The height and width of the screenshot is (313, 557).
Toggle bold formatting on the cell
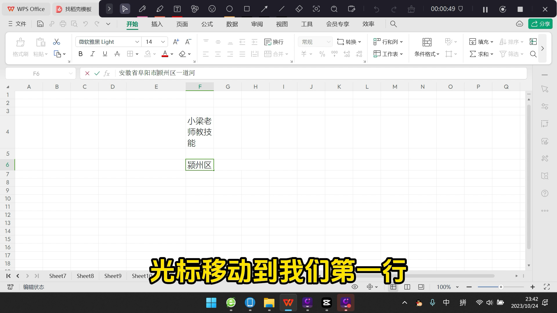[x=80, y=54]
